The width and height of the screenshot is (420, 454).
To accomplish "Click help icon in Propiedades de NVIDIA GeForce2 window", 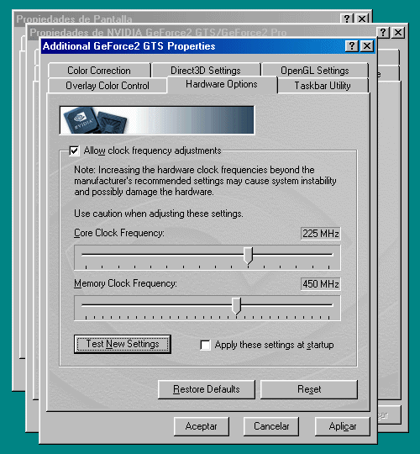I will tap(383, 32).
